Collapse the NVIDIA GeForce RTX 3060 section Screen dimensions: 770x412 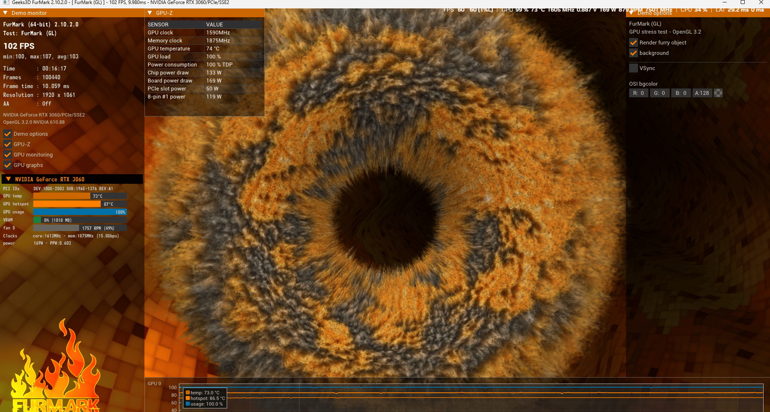(8, 179)
